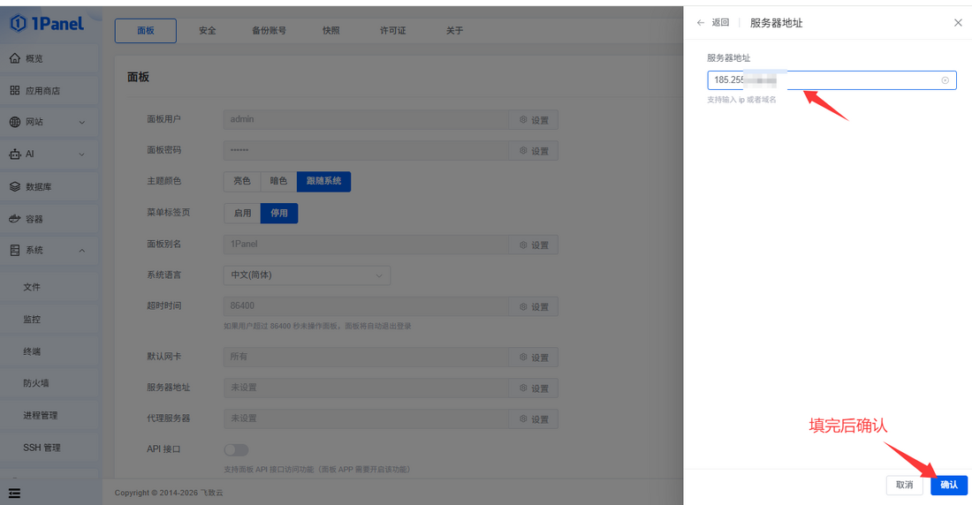Screen dimensions: 972x505
Task: Switch to the 备份账号 tab
Action: [269, 30]
